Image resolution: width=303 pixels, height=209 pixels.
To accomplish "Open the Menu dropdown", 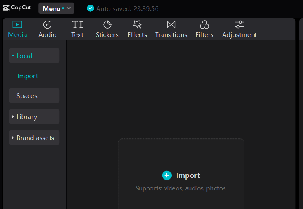I will click(x=56, y=8).
